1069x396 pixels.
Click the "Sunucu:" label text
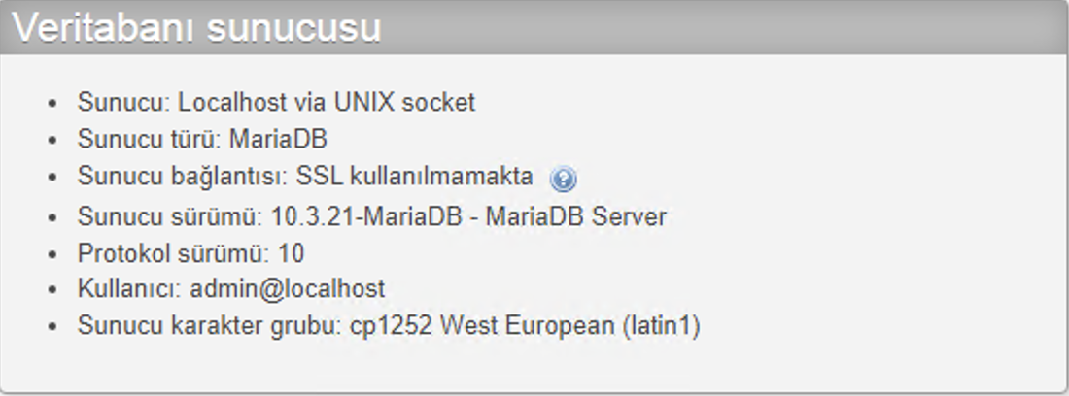pos(123,102)
